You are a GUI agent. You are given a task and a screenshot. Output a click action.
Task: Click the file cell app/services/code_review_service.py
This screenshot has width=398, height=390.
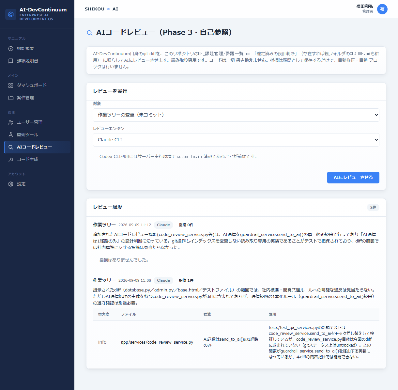pyautogui.click(x=157, y=342)
